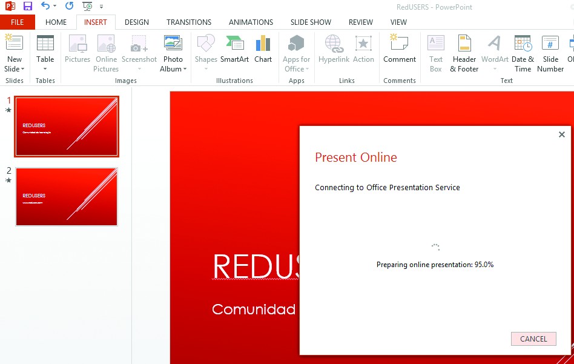Select slide 1 thumbnail
The height and width of the screenshot is (364, 574).
(67, 127)
